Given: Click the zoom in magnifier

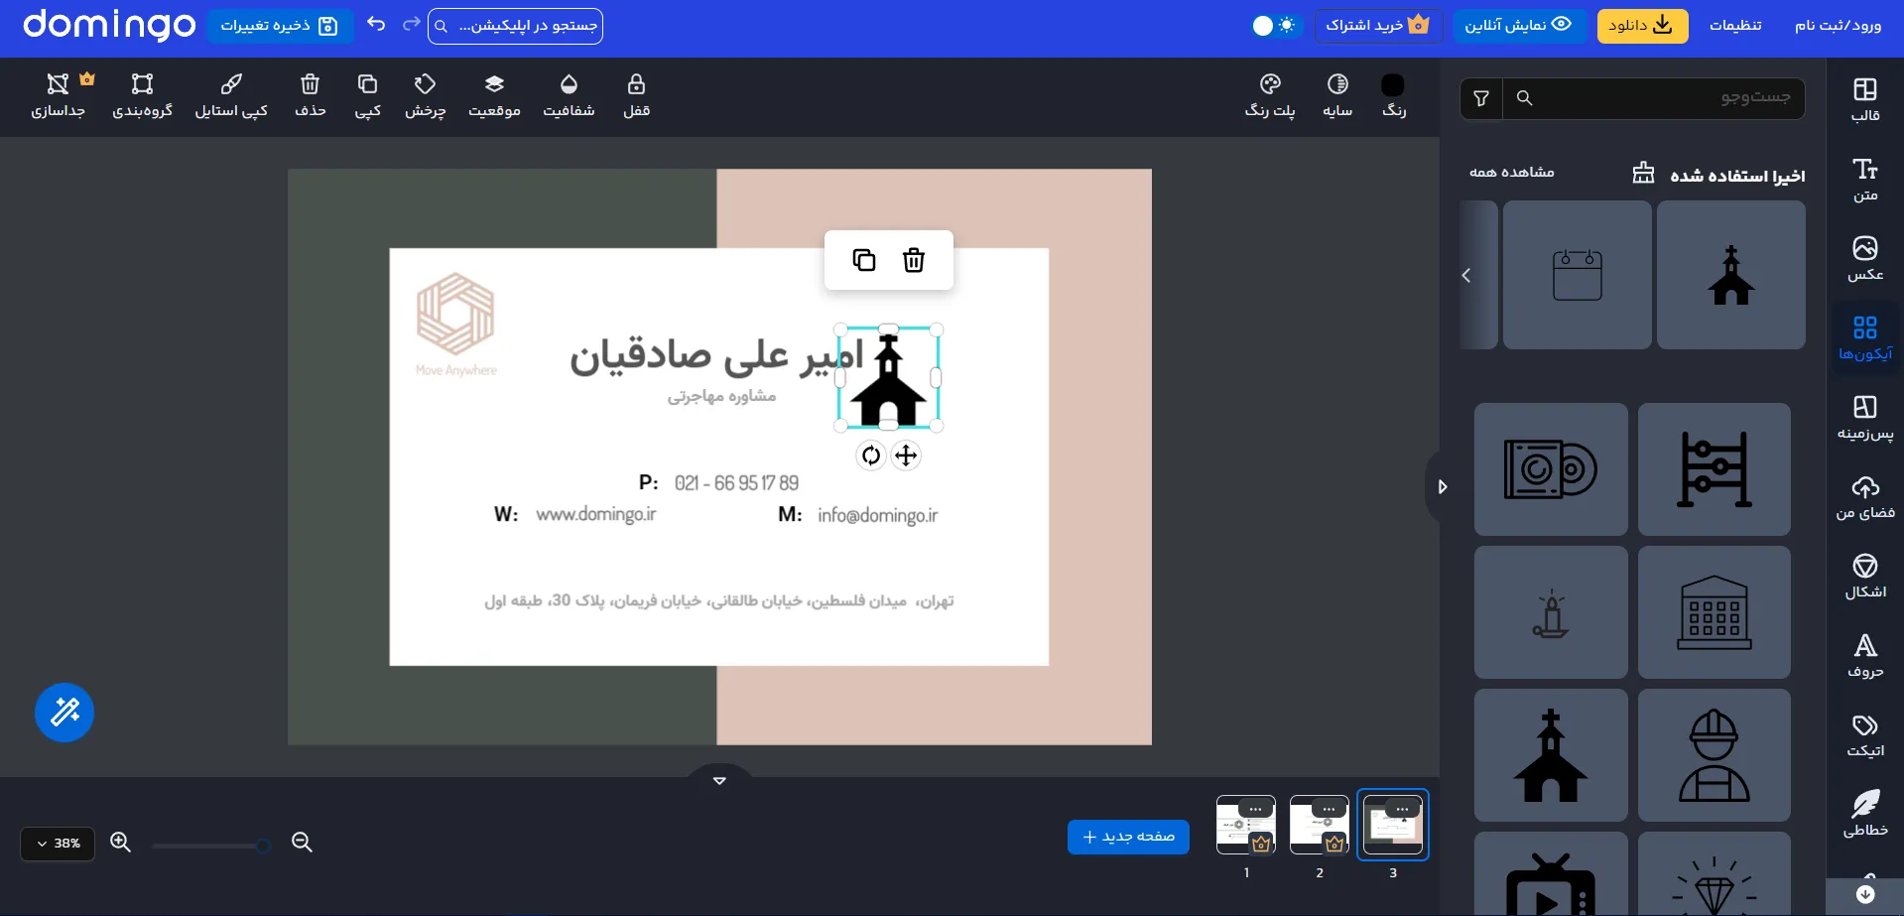Looking at the screenshot, I should 121,843.
